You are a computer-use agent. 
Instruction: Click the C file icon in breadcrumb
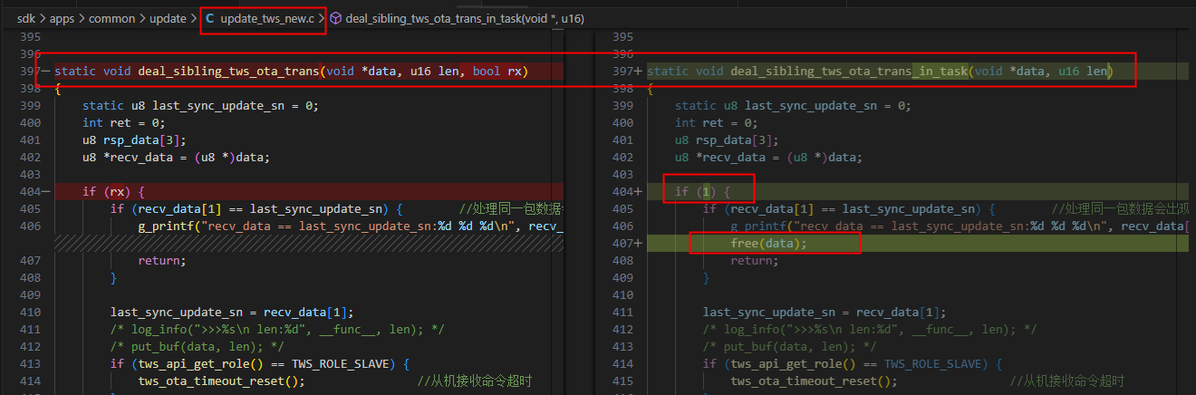tap(210, 18)
